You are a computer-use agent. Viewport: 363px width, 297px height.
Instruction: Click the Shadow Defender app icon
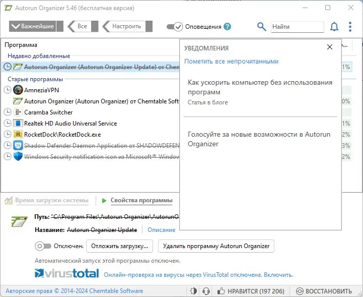click(18, 146)
